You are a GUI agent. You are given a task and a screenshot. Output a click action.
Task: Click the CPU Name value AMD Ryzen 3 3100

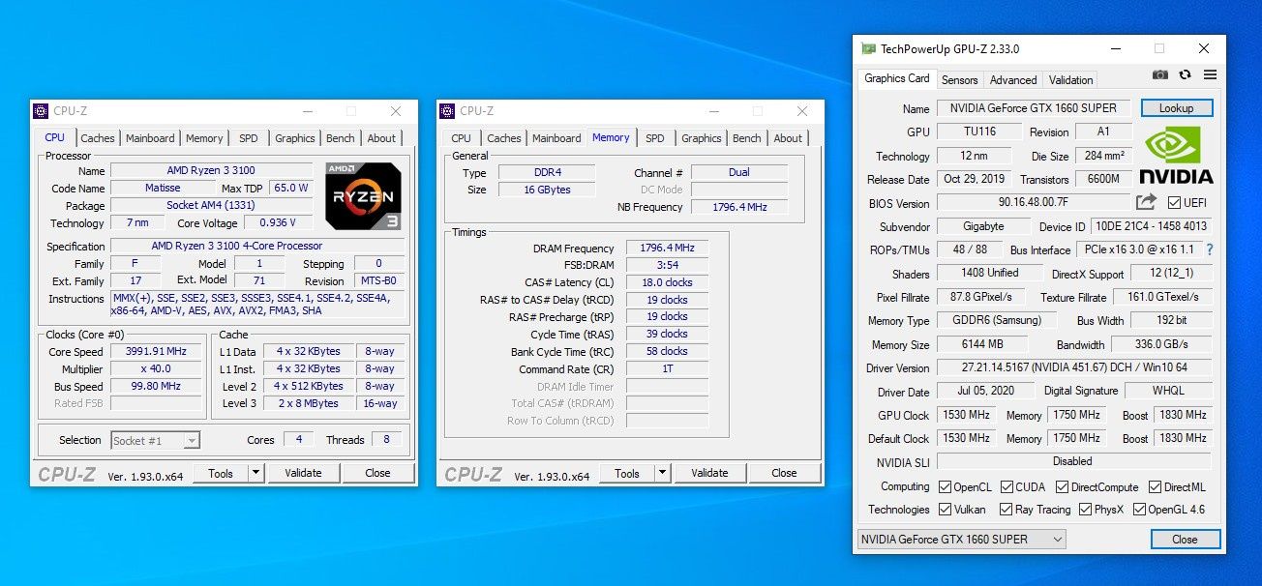click(211, 171)
